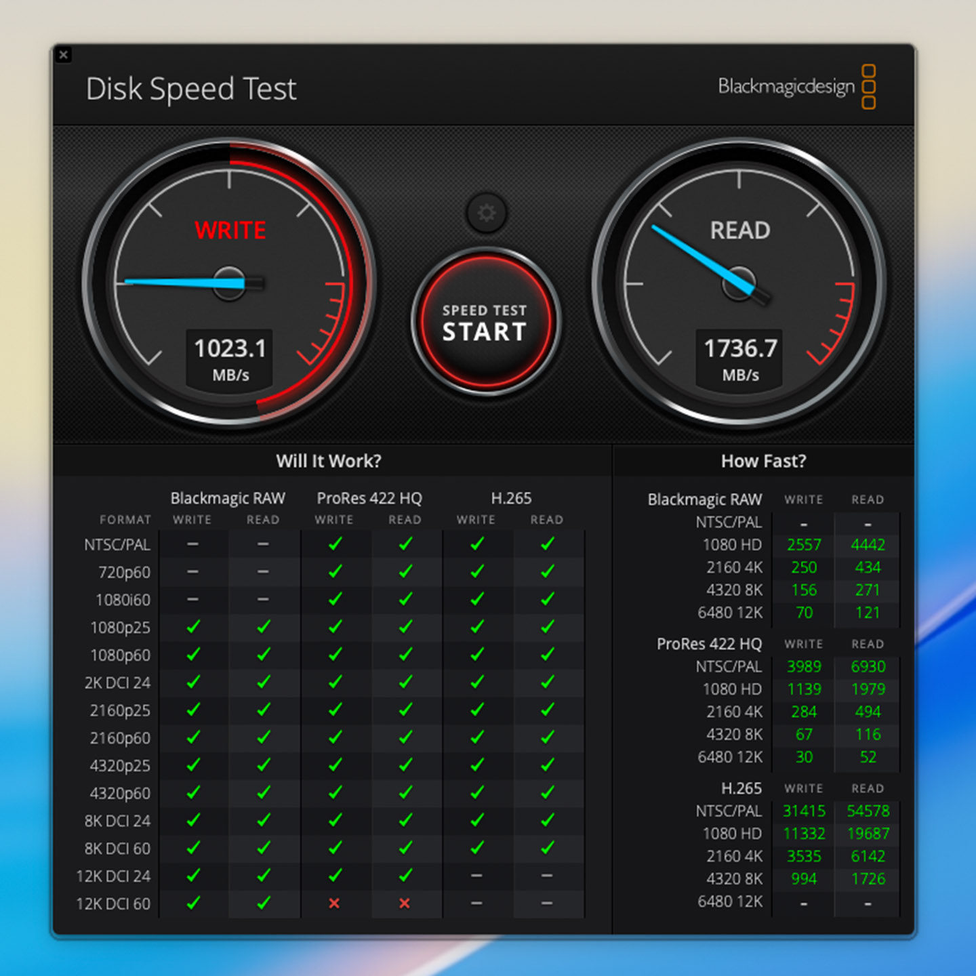Click the 6930 ProRes read value
The height and width of the screenshot is (976, 976).
click(x=868, y=667)
